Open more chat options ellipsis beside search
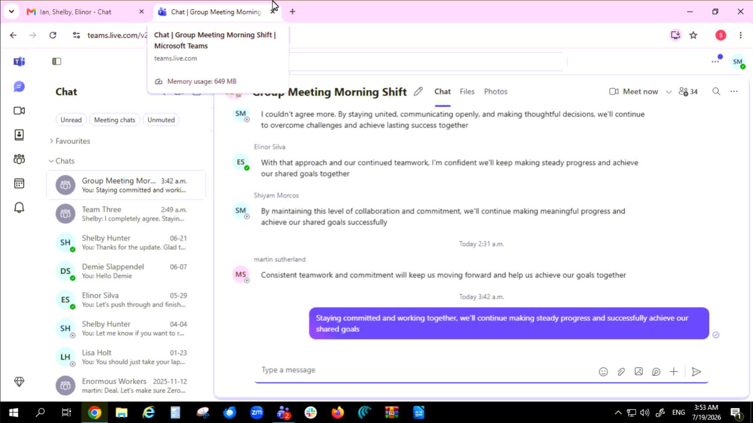The height and width of the screenshot is (423, 753). pos(734,92)
